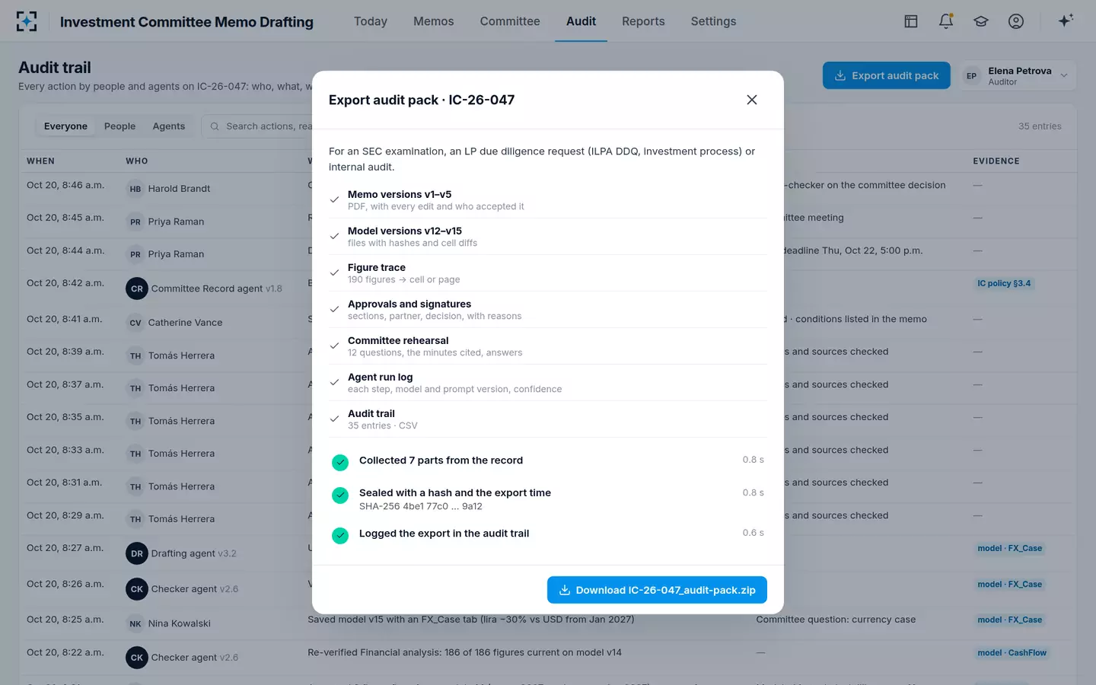The image size is (1096, 685).
Task: Toggle the Approvals and signatures item
Action: [548, 310]
